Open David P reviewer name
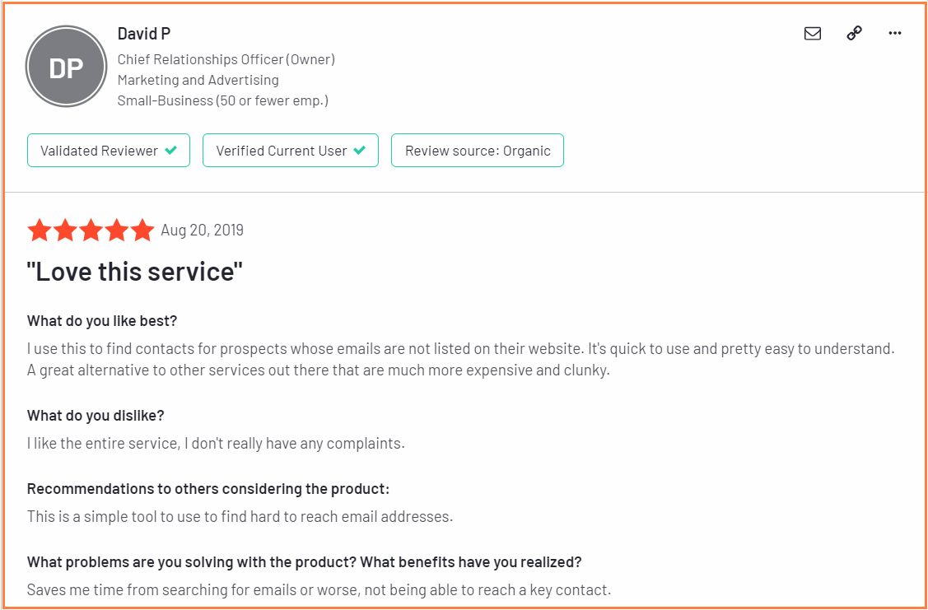The width and height of the screenshot is (928, 610). [144, 34]
